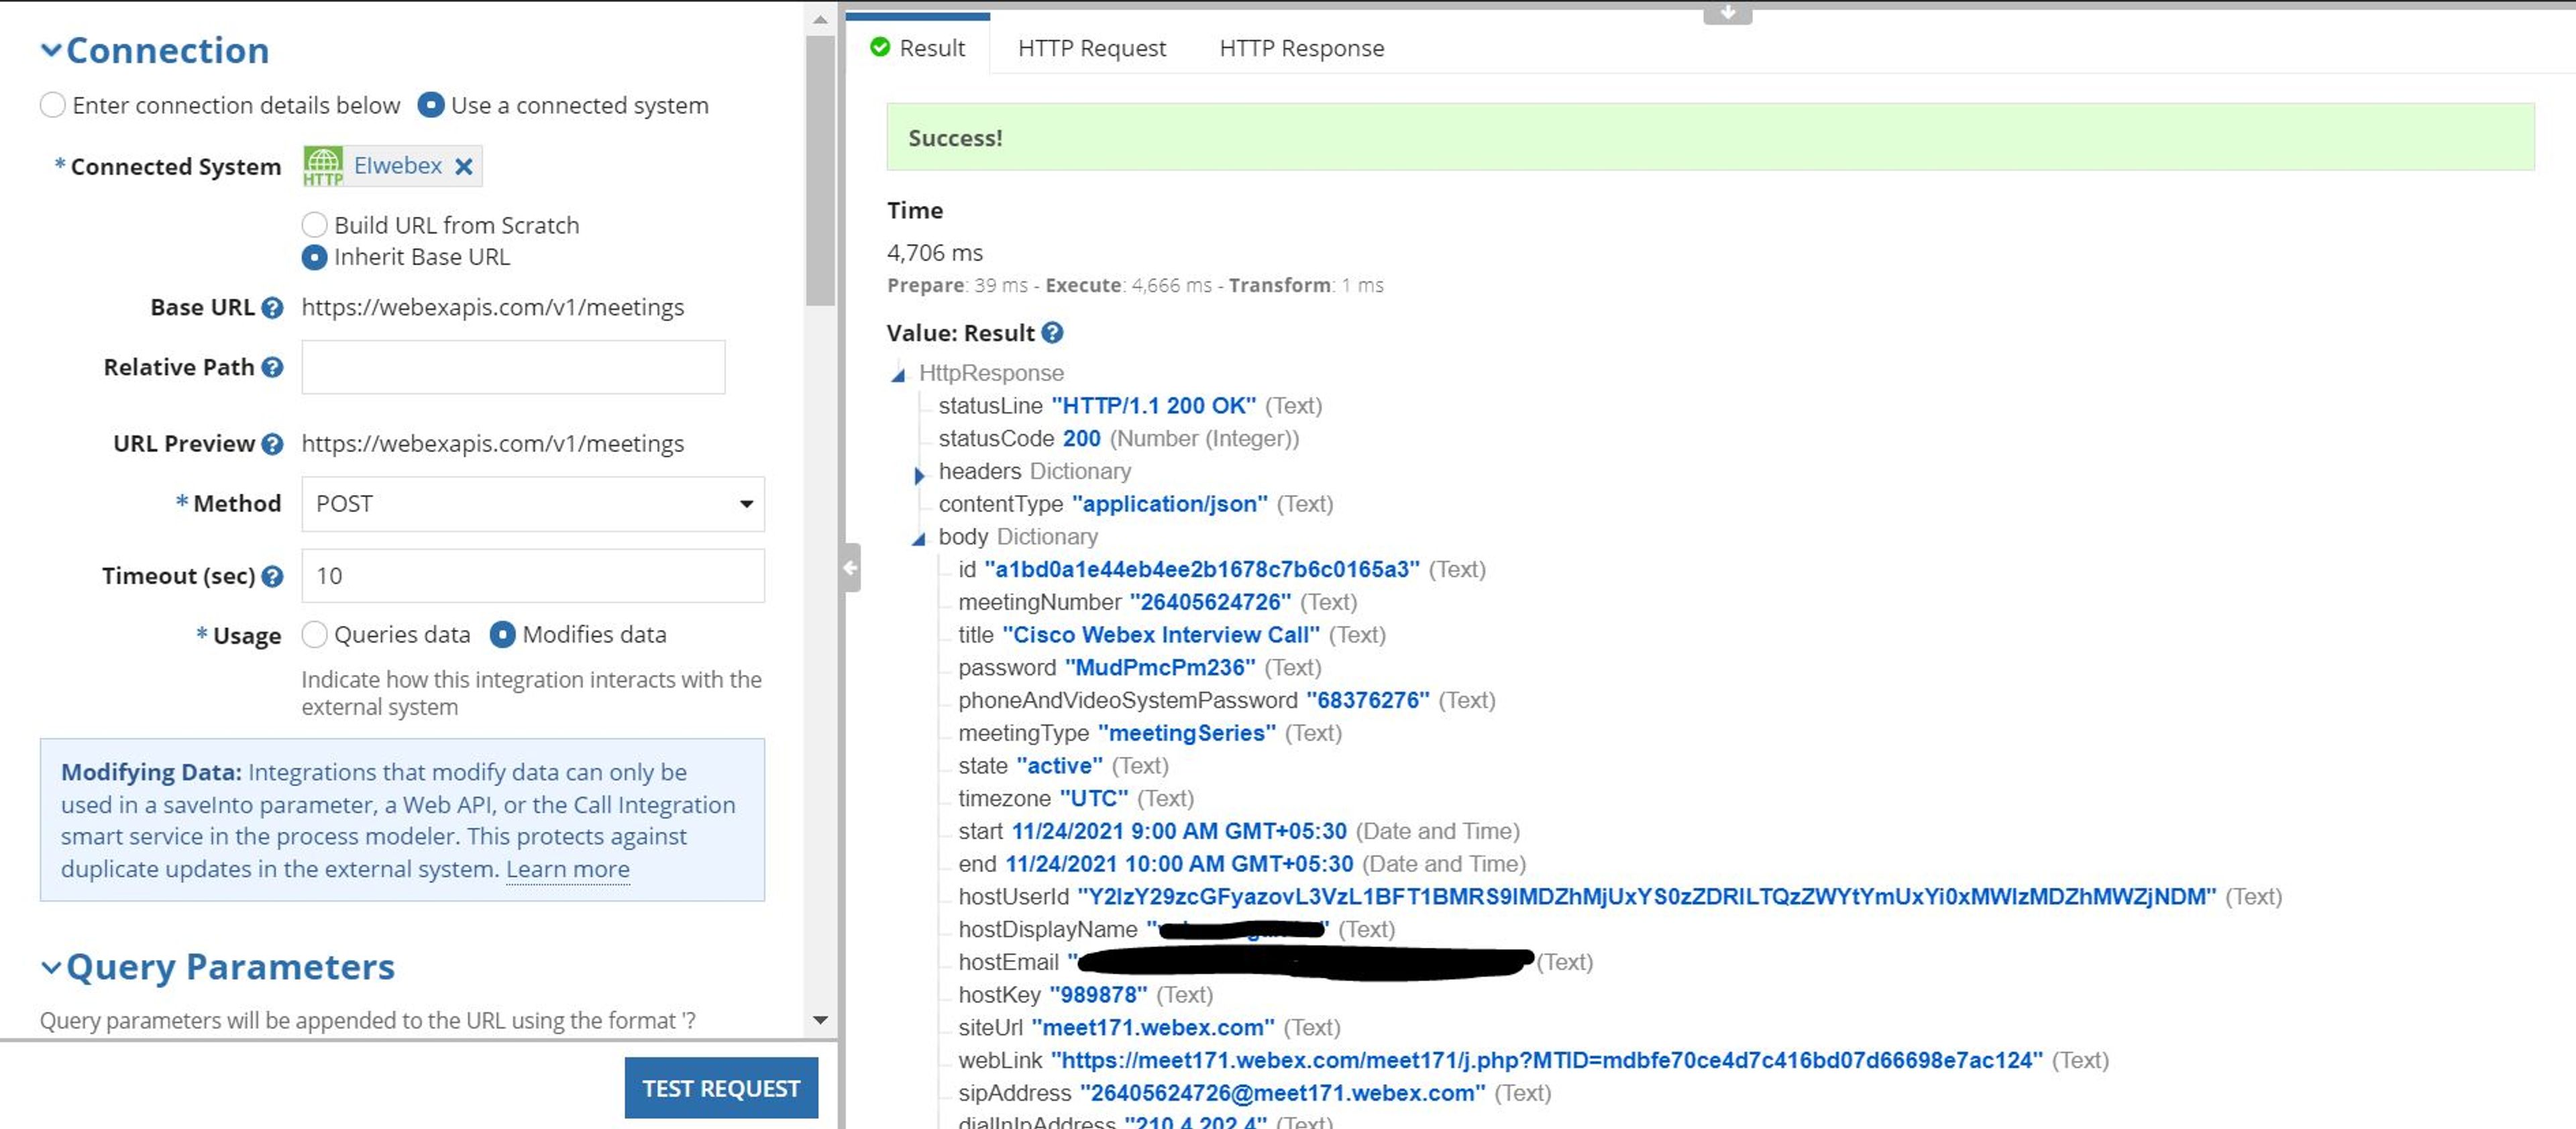Click siteUrl value "meet171.webex.com"
This screenshot has height=1129, width=2576.
(1152, 1028)
